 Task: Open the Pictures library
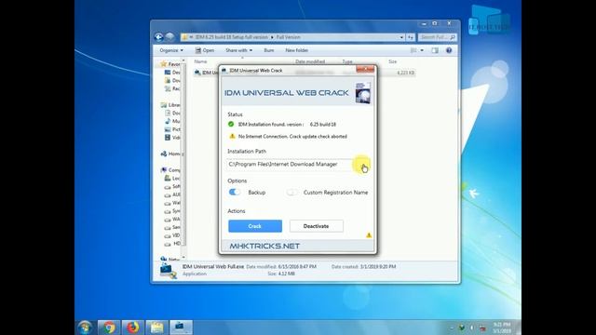click(x=172, y=129)
